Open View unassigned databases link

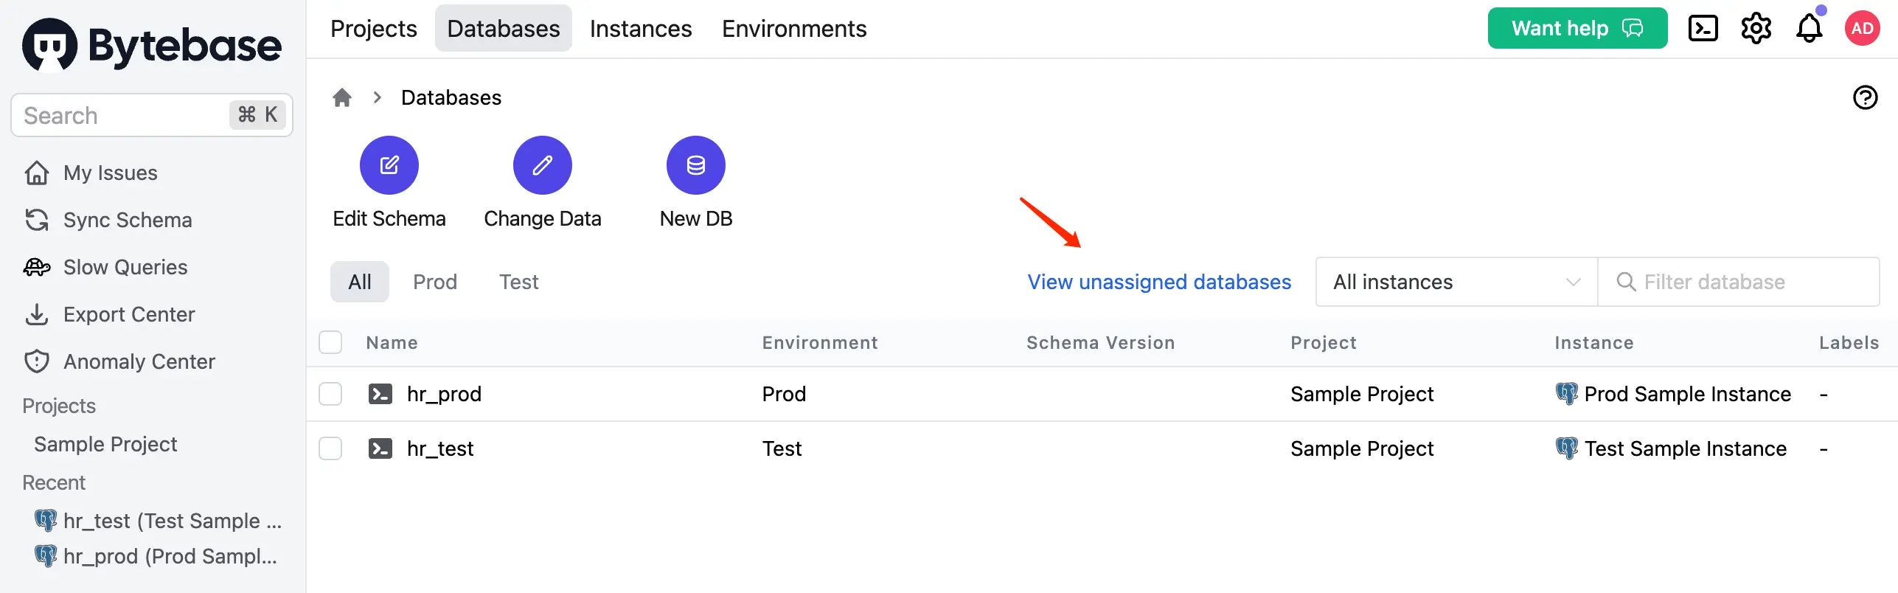[1159, 282]
